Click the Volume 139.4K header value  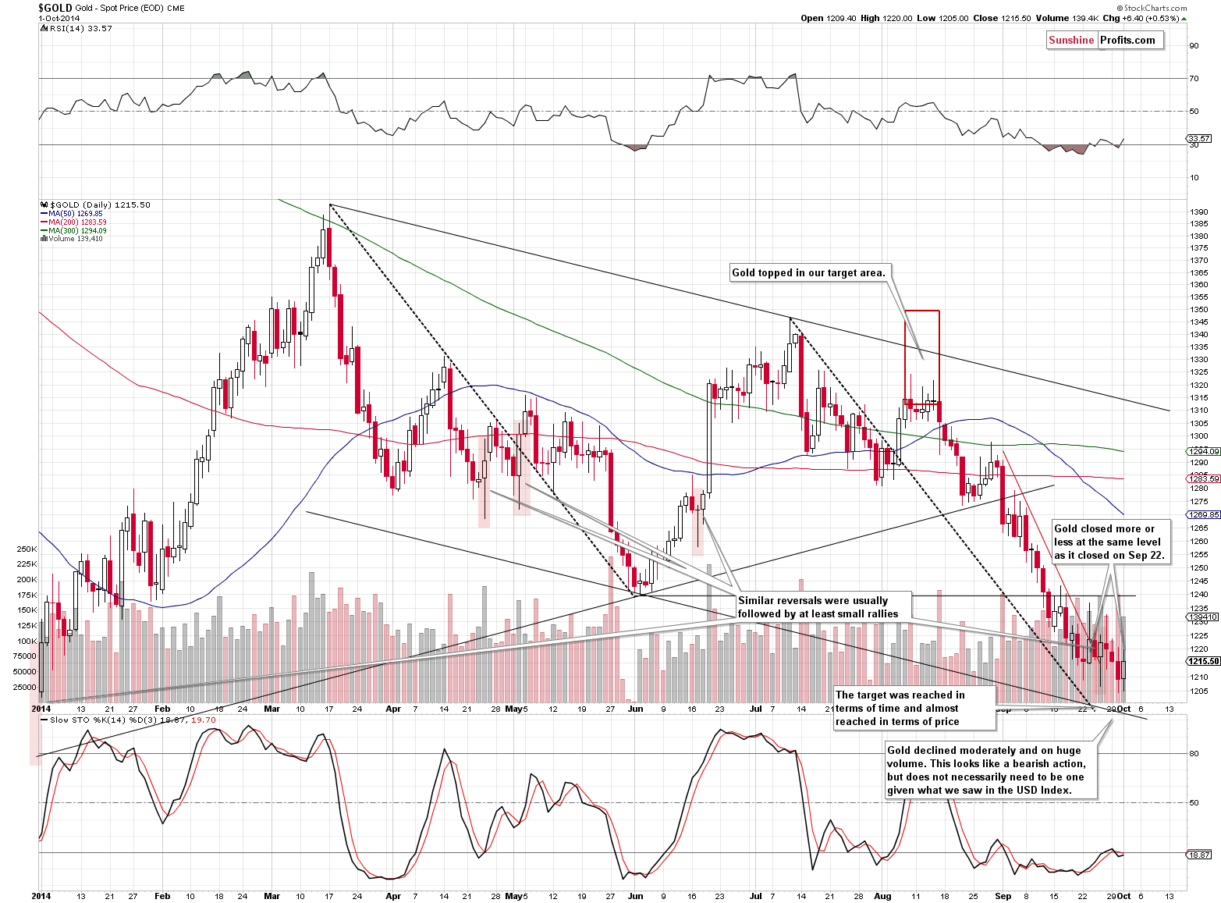point(1067,18)
